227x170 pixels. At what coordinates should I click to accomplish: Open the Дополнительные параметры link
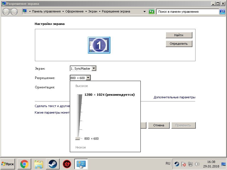(174, 97)
